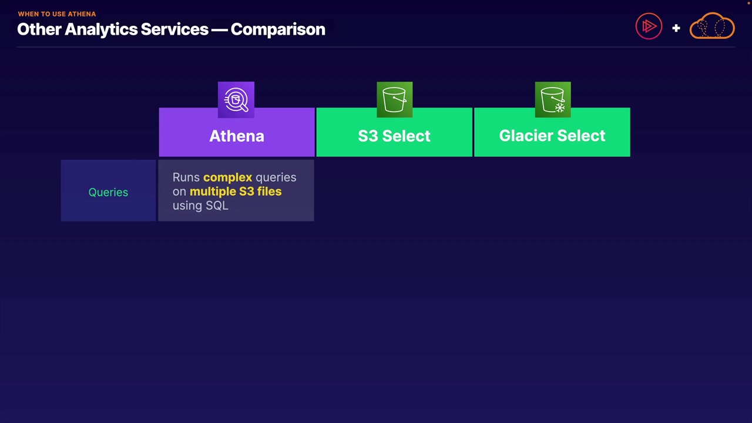Click the lowercase word "queries" after "complex"
752x423 pixels.
coord(276,177)
